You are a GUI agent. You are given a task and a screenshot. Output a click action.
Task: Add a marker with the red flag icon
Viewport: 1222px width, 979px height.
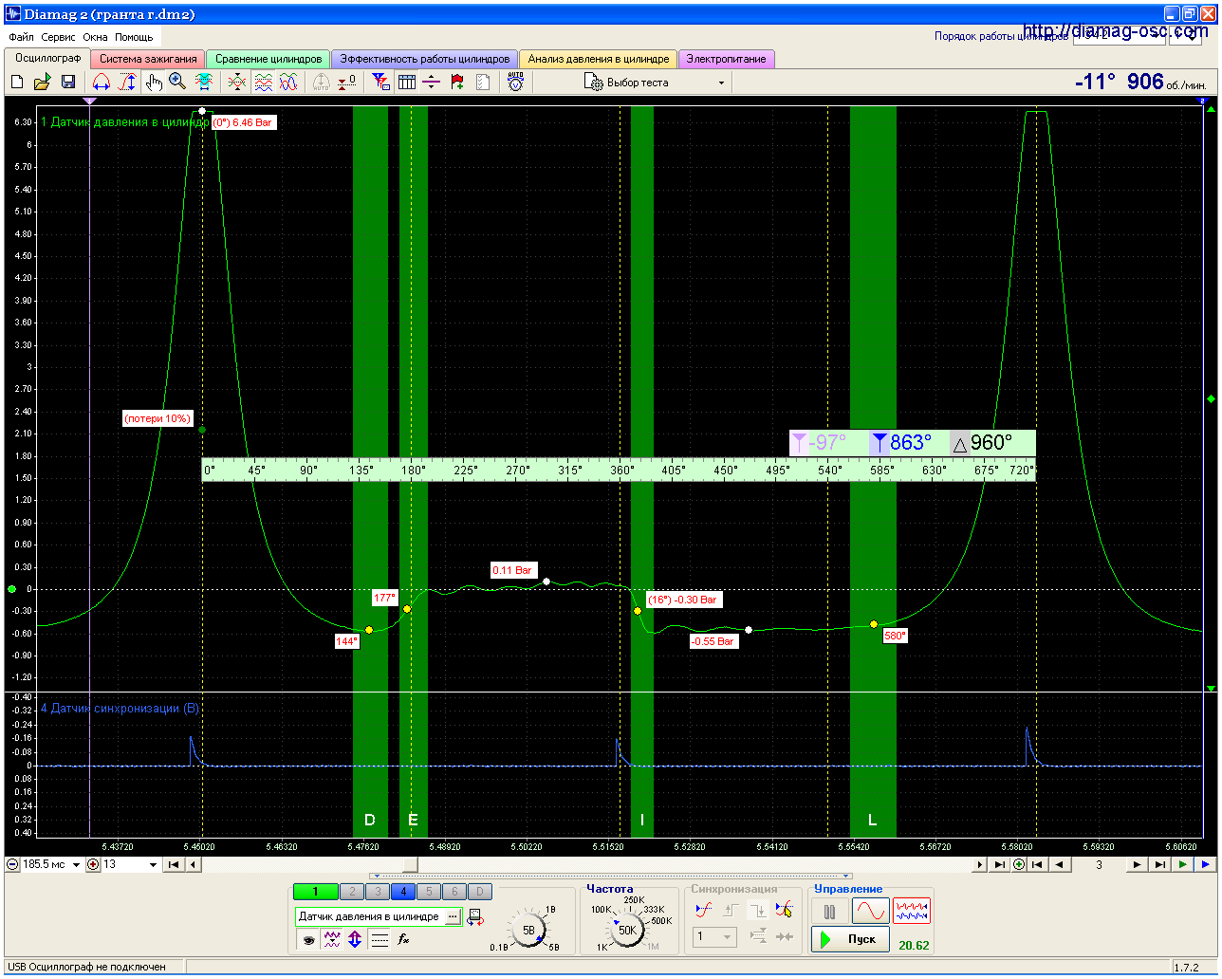(x=457, y=83)
